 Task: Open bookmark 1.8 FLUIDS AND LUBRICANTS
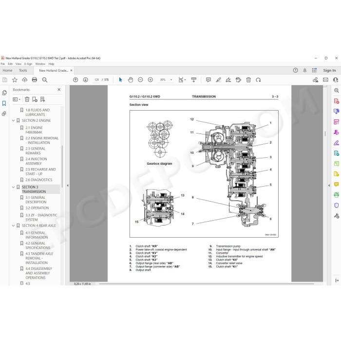point(38,112)
